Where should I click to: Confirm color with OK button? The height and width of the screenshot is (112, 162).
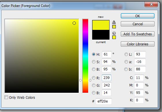(x=137, y=16)
